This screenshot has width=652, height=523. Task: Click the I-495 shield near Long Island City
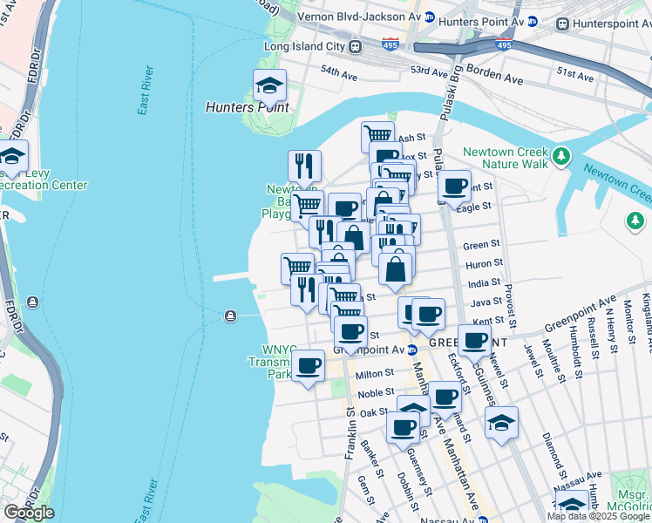(390, 44)
